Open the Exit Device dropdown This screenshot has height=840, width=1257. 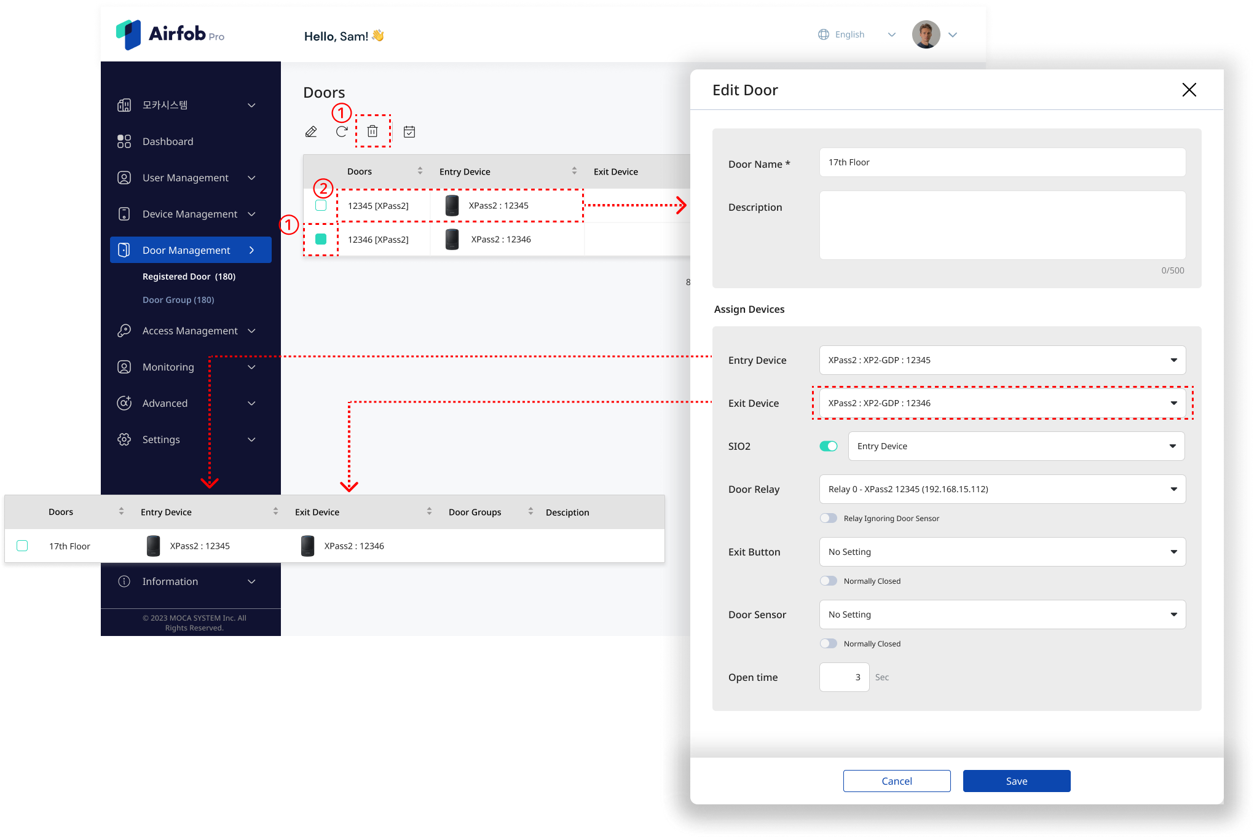[x=1002, y=403]
